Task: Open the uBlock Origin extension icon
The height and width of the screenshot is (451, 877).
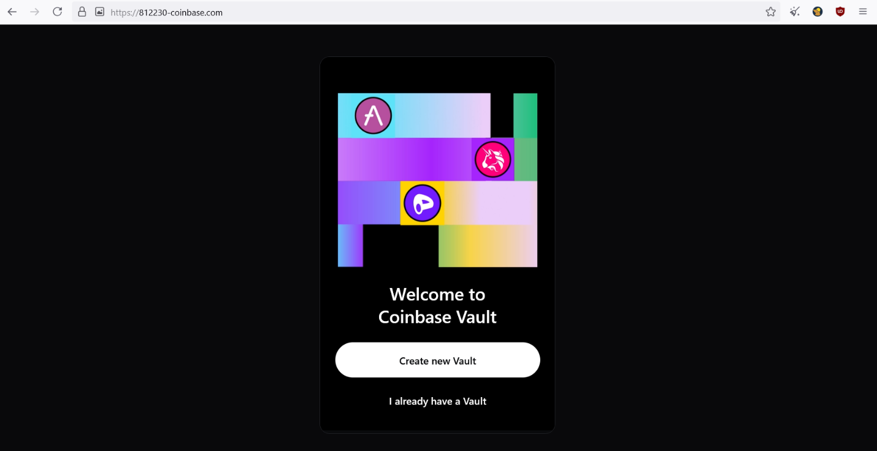Action: click(840, 12)
